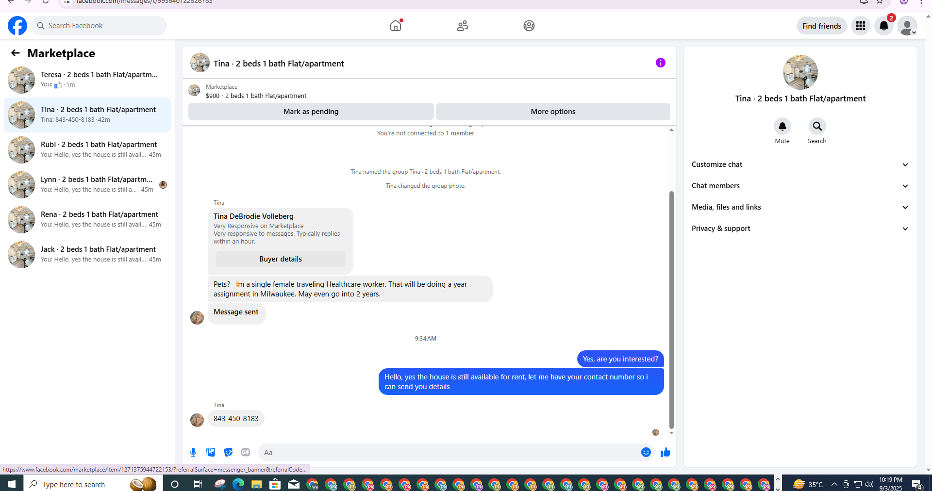This screenshot has height=491, width=932.
Task: Open the taskbar clock showing 10:19 PM
Action: [x=891, y=484]
